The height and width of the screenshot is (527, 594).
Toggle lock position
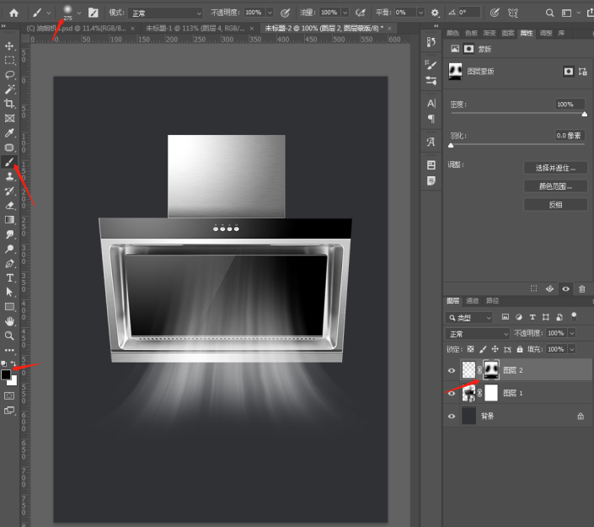coord(495,349)
